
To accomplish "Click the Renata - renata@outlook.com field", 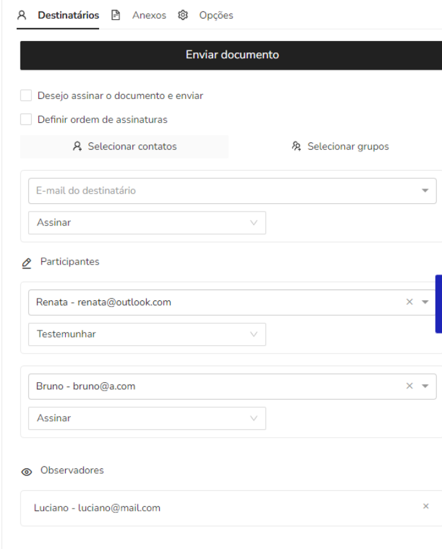I will 232,302.
